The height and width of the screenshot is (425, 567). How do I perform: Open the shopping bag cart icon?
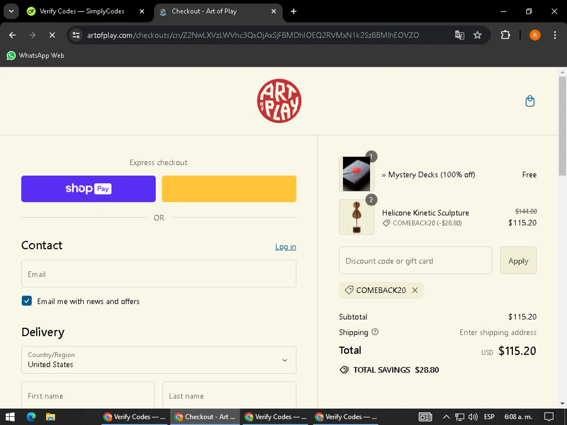pos(530,101)
